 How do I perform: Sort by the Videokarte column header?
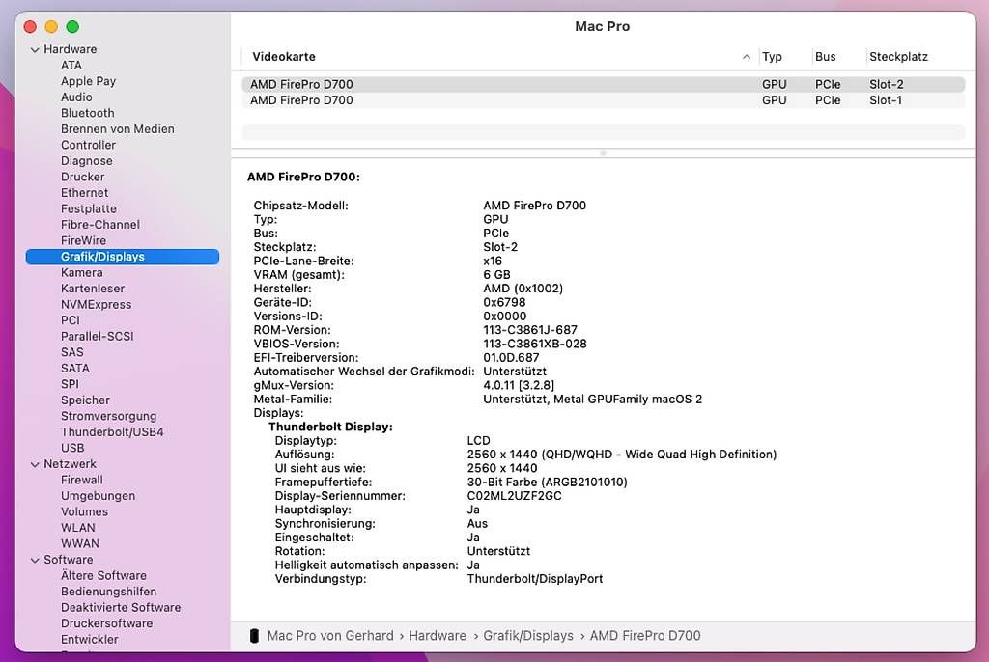tap(284, 57)
